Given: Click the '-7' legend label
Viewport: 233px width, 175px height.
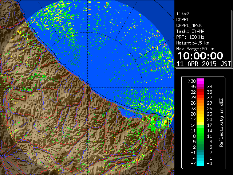Looking at the screenshot, I should [193, 164].
